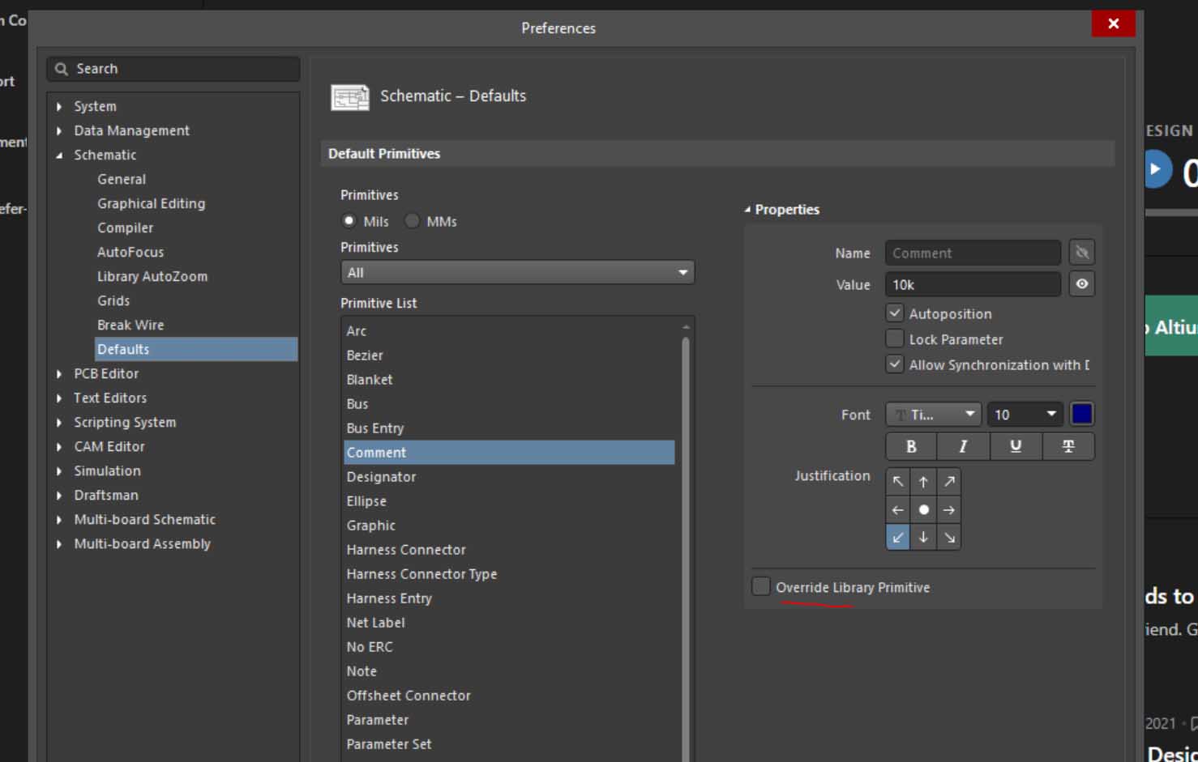Click the Name visibility hidden-eye icon
Image resolution: width=1198 pixels, height=762 pixels.
(1082, 253)
